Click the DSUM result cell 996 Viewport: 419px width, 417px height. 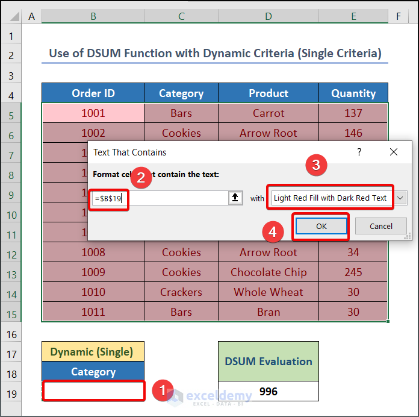268,391
